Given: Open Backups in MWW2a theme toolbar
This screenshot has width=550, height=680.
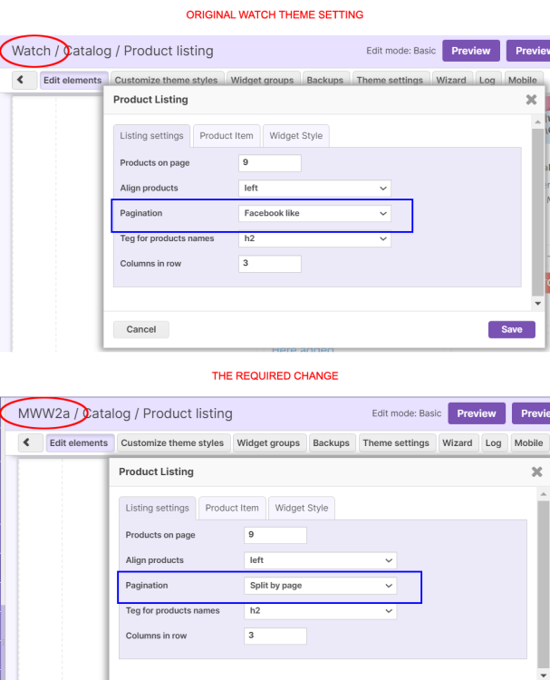Looking at the screenshot, I should point(331,442).
